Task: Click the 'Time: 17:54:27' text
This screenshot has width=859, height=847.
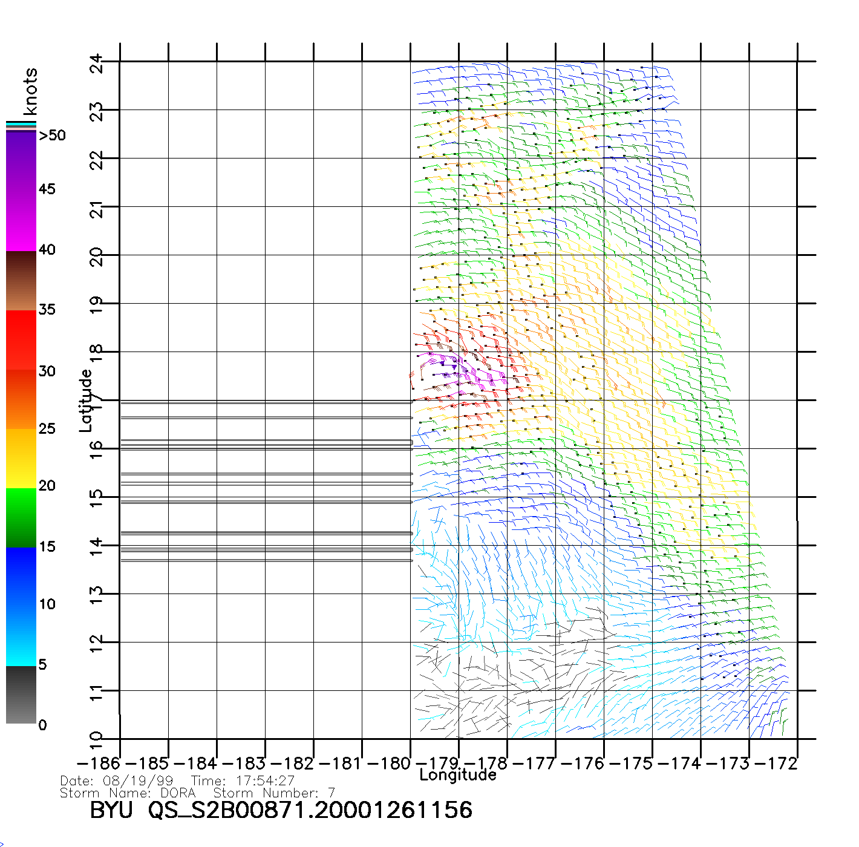Action: pos(243,781)
